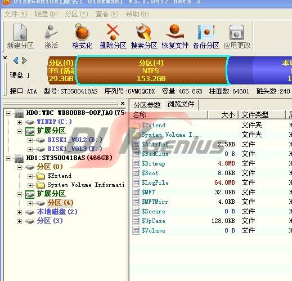Click the 新建分区 new partition icon
Viewport: 292px width, 281px height.
point(20,36)
